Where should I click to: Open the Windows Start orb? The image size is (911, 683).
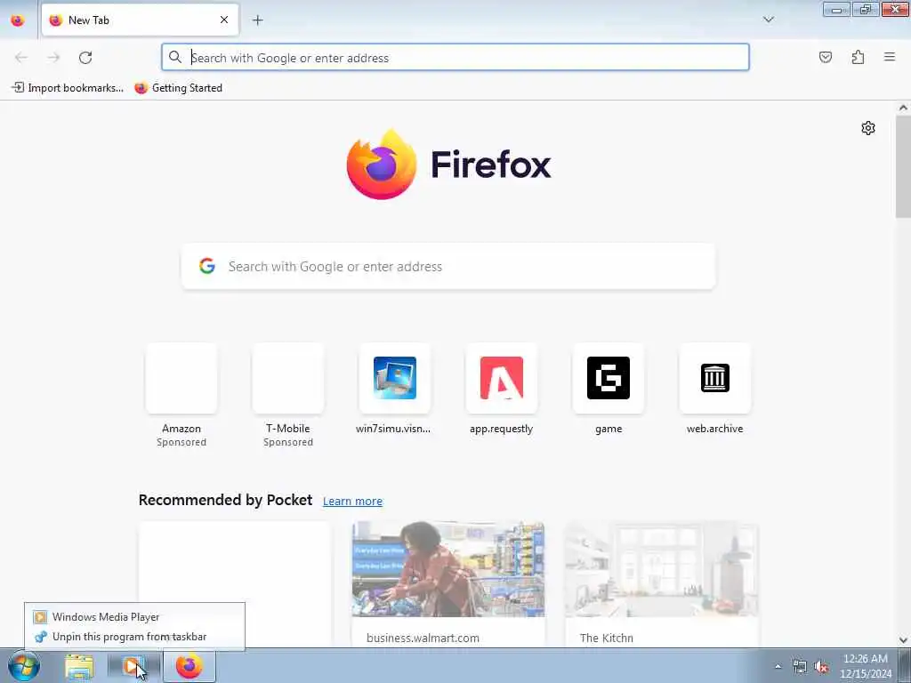tap(24, 665)
